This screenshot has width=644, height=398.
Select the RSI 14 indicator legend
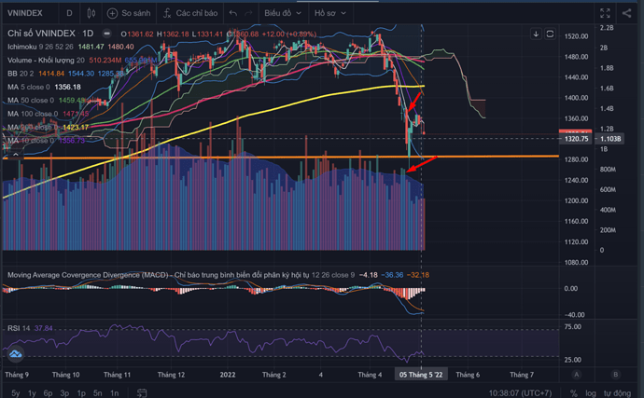tap(19, 328)
